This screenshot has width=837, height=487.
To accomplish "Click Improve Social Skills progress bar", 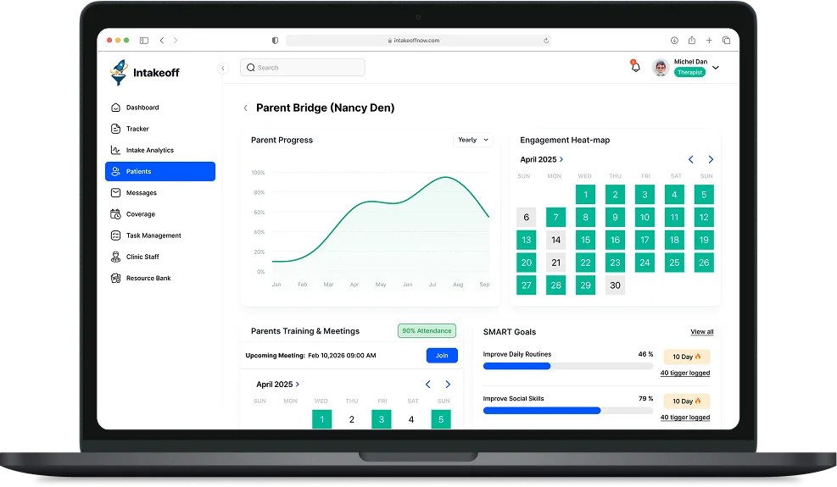I will (568, 411).
